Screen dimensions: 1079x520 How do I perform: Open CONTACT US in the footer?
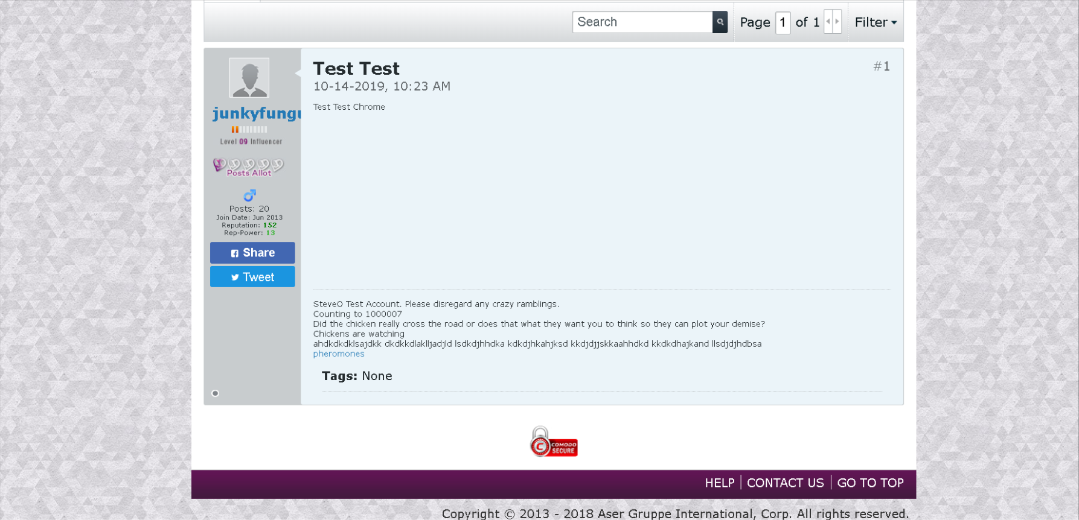click(x=785, y=483)
